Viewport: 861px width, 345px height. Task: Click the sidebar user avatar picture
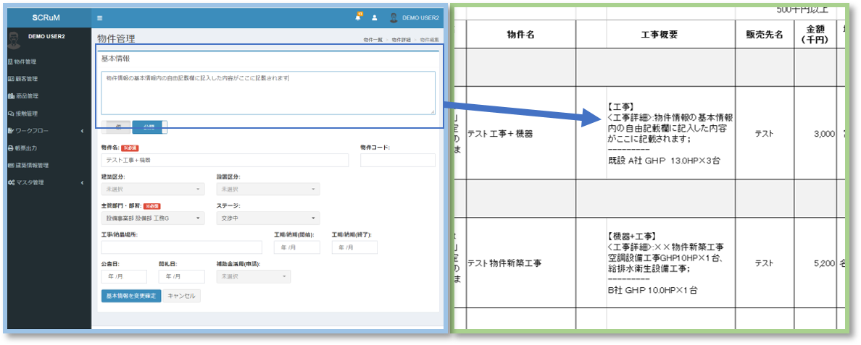pos(15,39)
